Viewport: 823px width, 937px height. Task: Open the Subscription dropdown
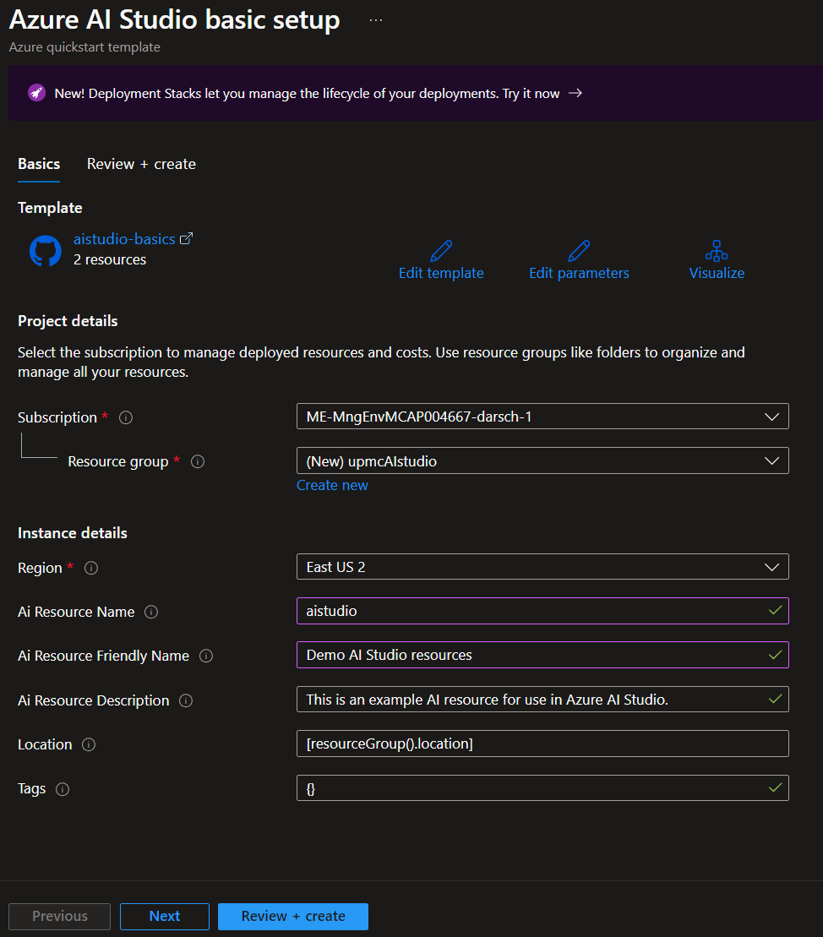click(542, 417)
